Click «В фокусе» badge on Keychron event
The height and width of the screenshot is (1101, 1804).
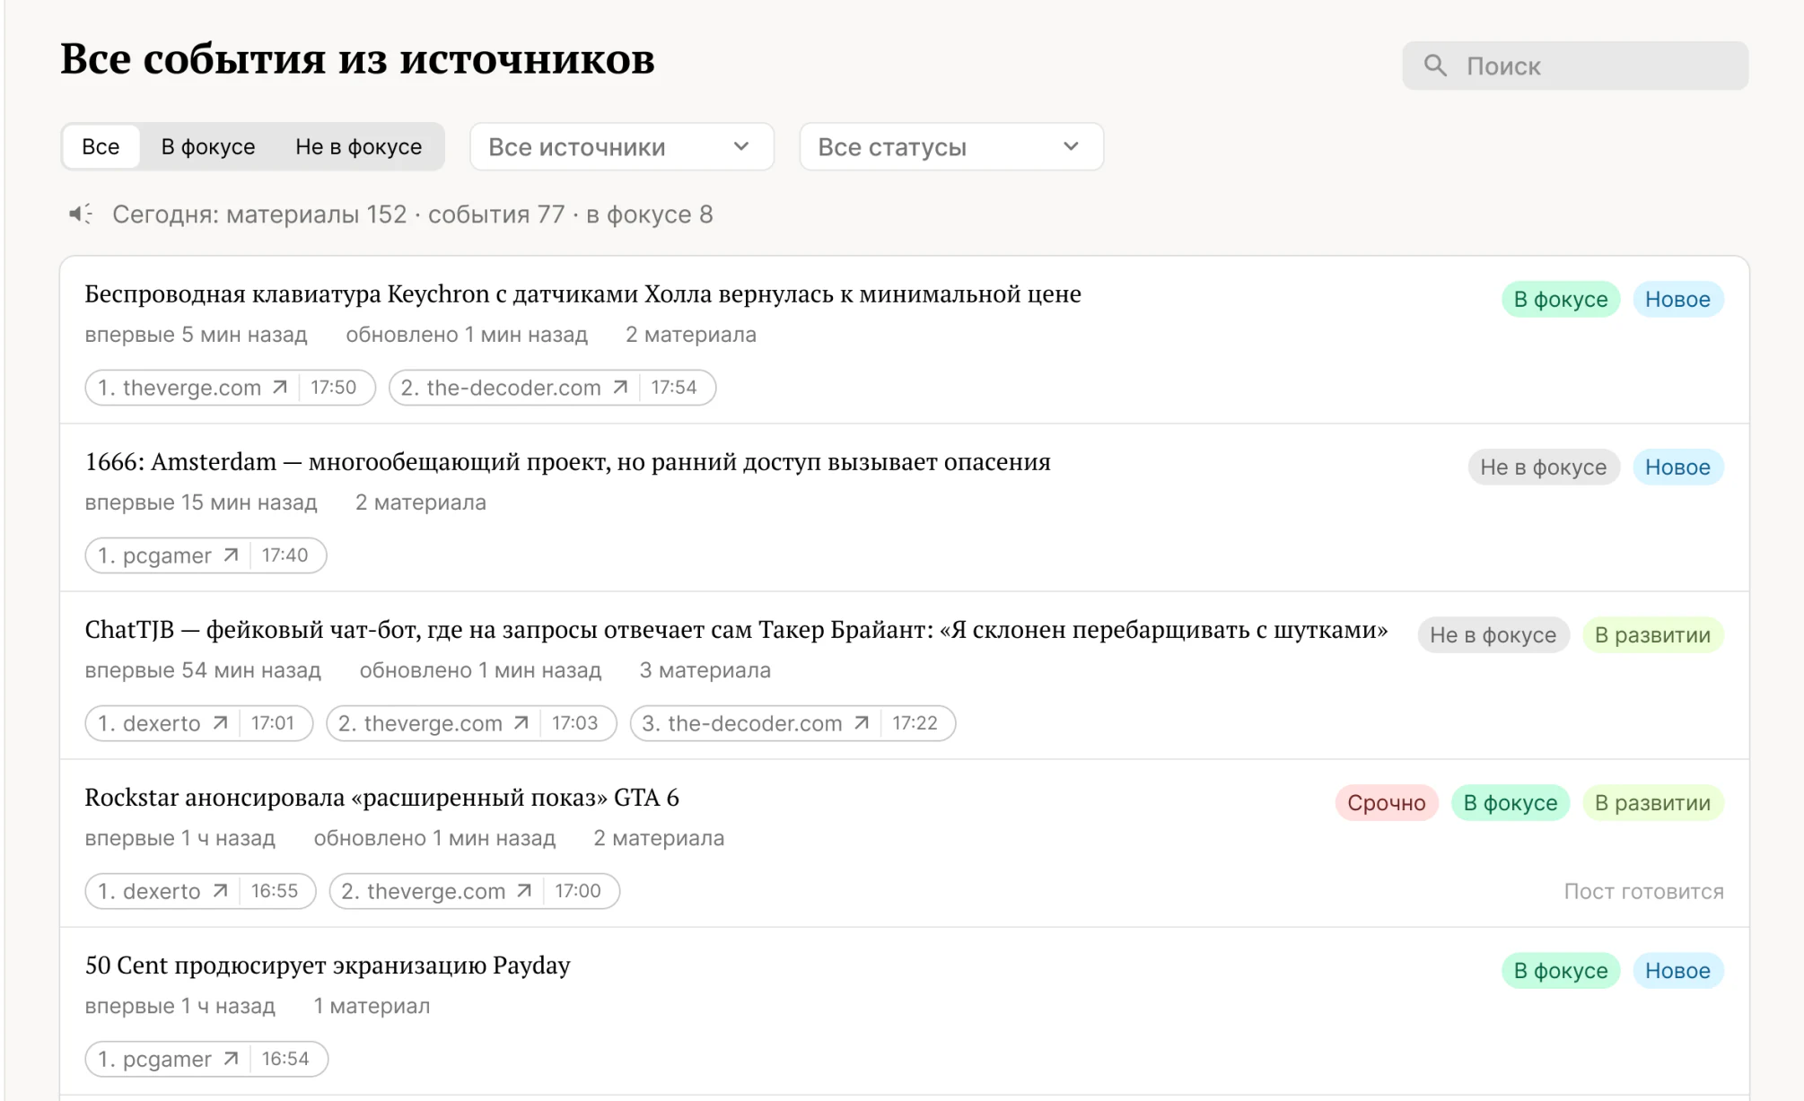[1561, 299]
